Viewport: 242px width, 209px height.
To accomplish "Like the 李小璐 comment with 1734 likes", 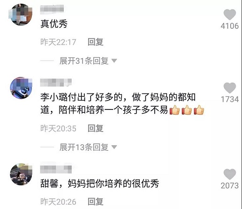I will [x=230, y=88].
